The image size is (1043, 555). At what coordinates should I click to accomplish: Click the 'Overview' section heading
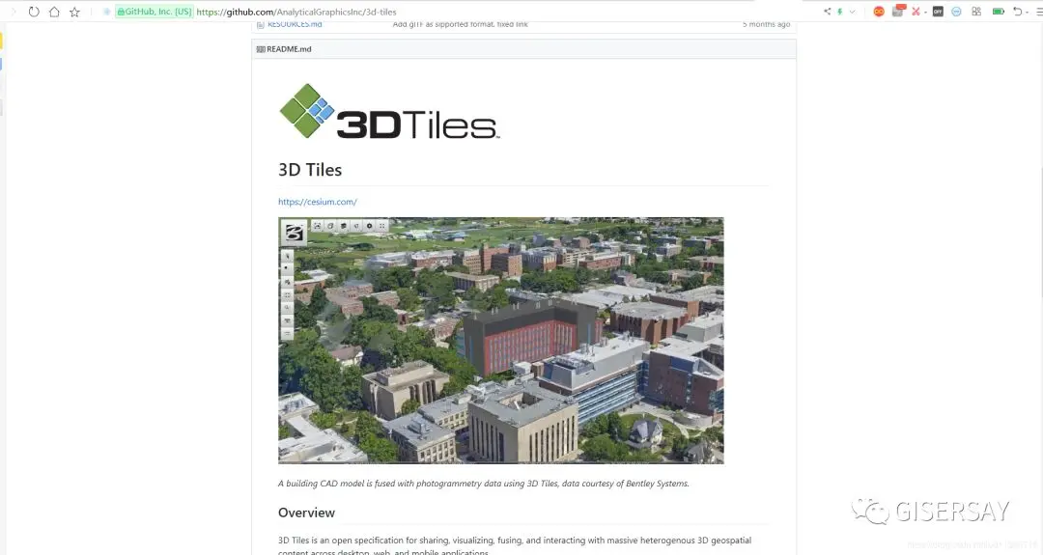[x=307, y=513]
